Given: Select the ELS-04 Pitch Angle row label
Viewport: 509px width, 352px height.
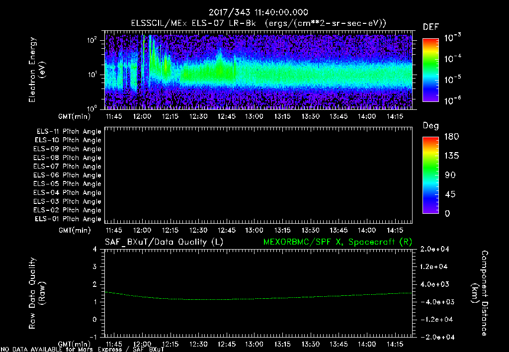Looking at the screenshot, I should pos(68,192).
